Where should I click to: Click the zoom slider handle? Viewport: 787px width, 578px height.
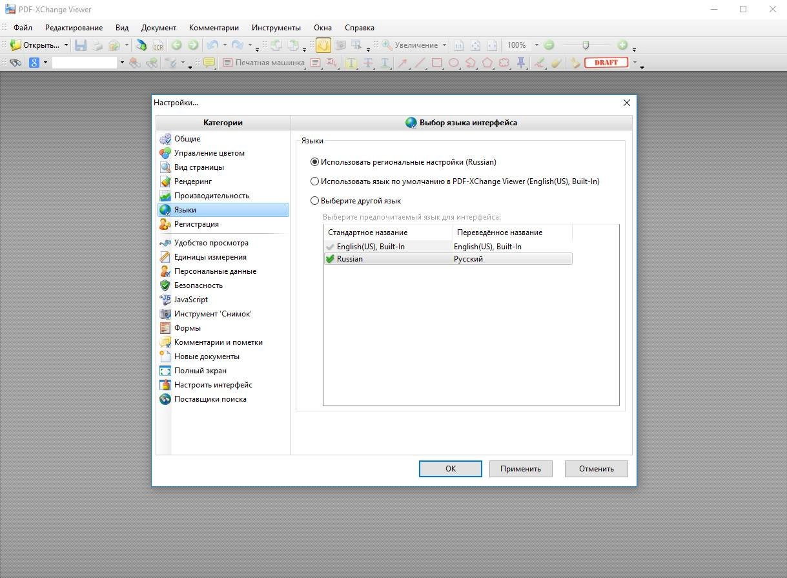[586, 45]
